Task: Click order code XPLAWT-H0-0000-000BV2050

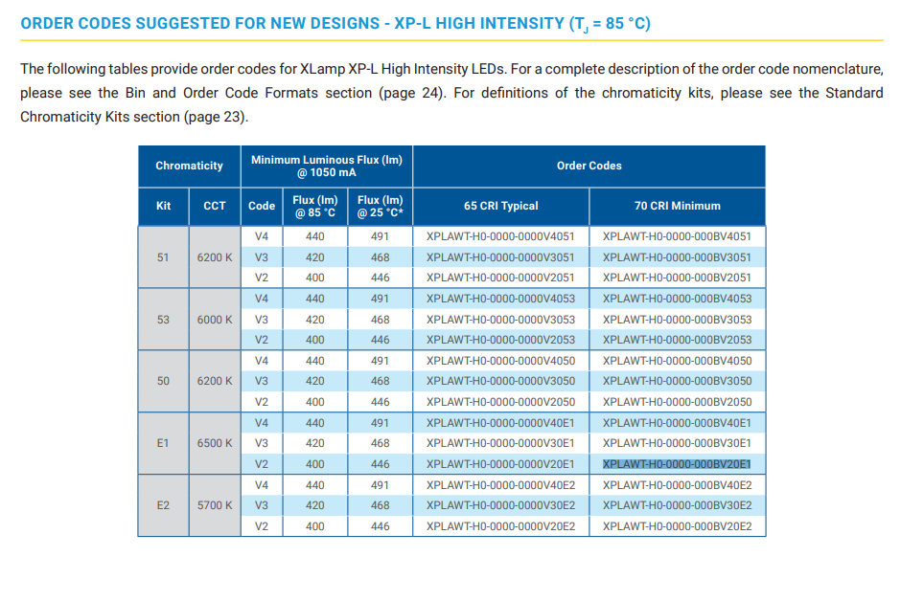Action: (x=677, y=402)
